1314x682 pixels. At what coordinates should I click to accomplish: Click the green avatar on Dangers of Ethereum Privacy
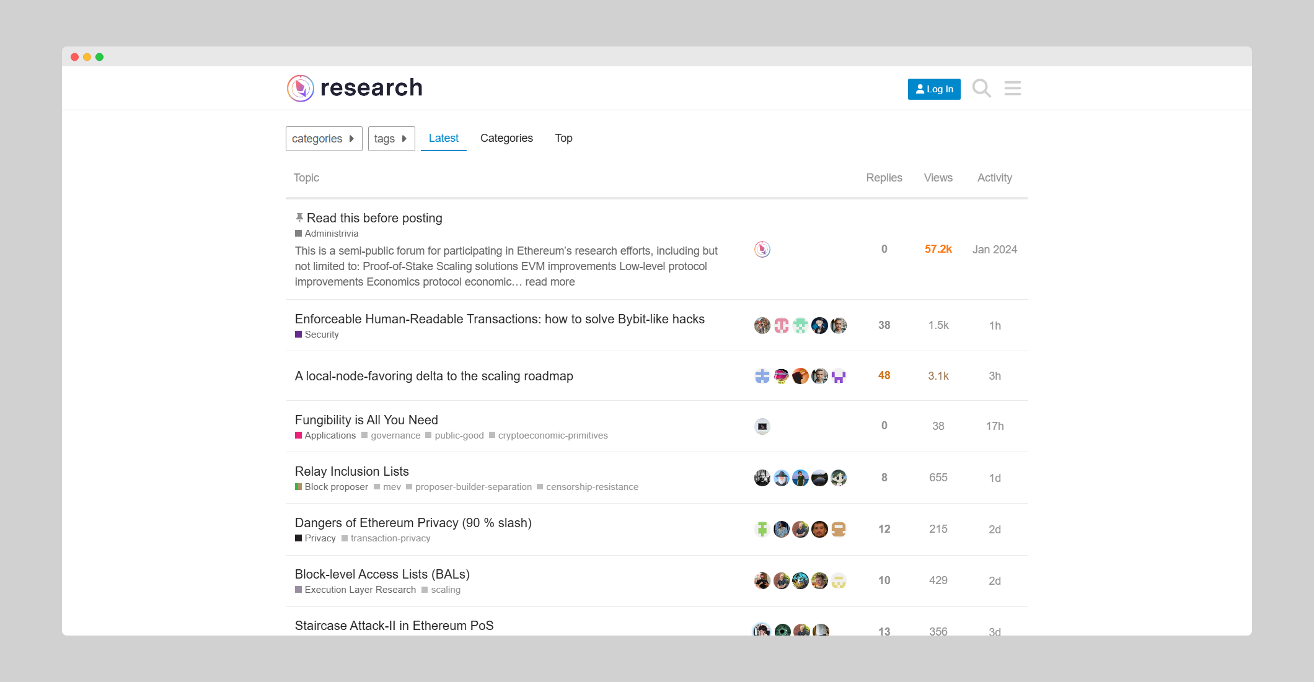click(x=762, y=529)
